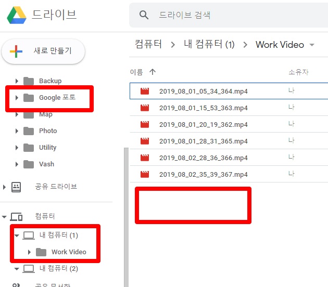The height and width of the screenshot is (287, 328).
Task: Select the Vash folder label
Action: [x=47, y=164]
